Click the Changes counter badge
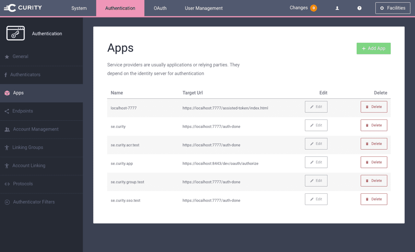415x252 pixels. point(314,8)
